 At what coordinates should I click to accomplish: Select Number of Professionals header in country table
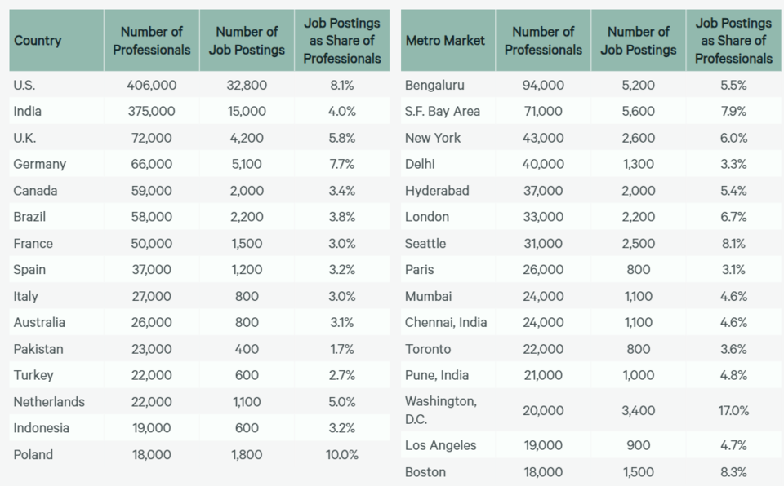point(152,41)
